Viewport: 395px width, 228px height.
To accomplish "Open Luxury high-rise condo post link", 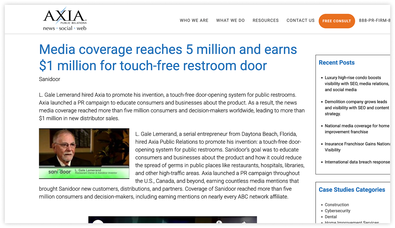I will pyautogui.click(x=357, y=84).
